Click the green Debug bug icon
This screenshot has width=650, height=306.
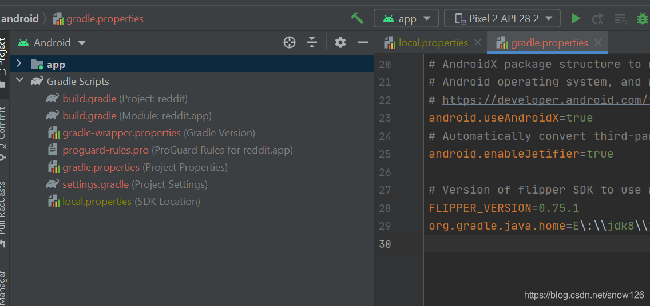[x=642, y=18]
